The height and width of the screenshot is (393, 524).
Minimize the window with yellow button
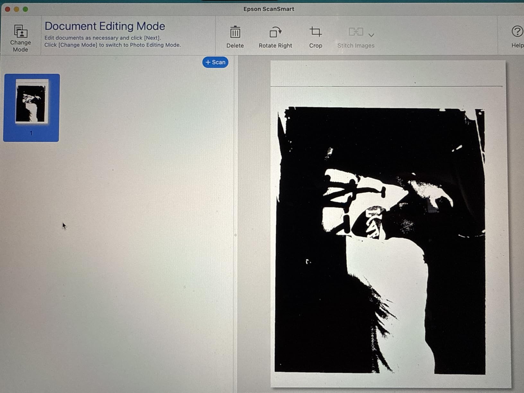coord(16,9)
